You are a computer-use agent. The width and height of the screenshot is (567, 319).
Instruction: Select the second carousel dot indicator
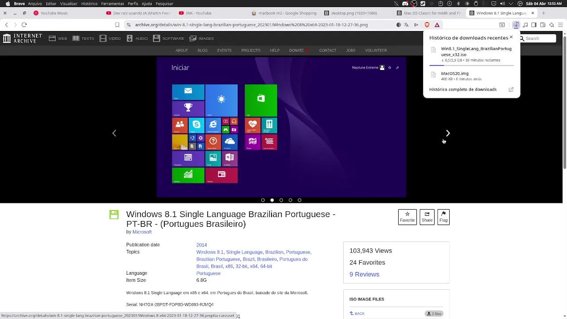tap(272, 200)
